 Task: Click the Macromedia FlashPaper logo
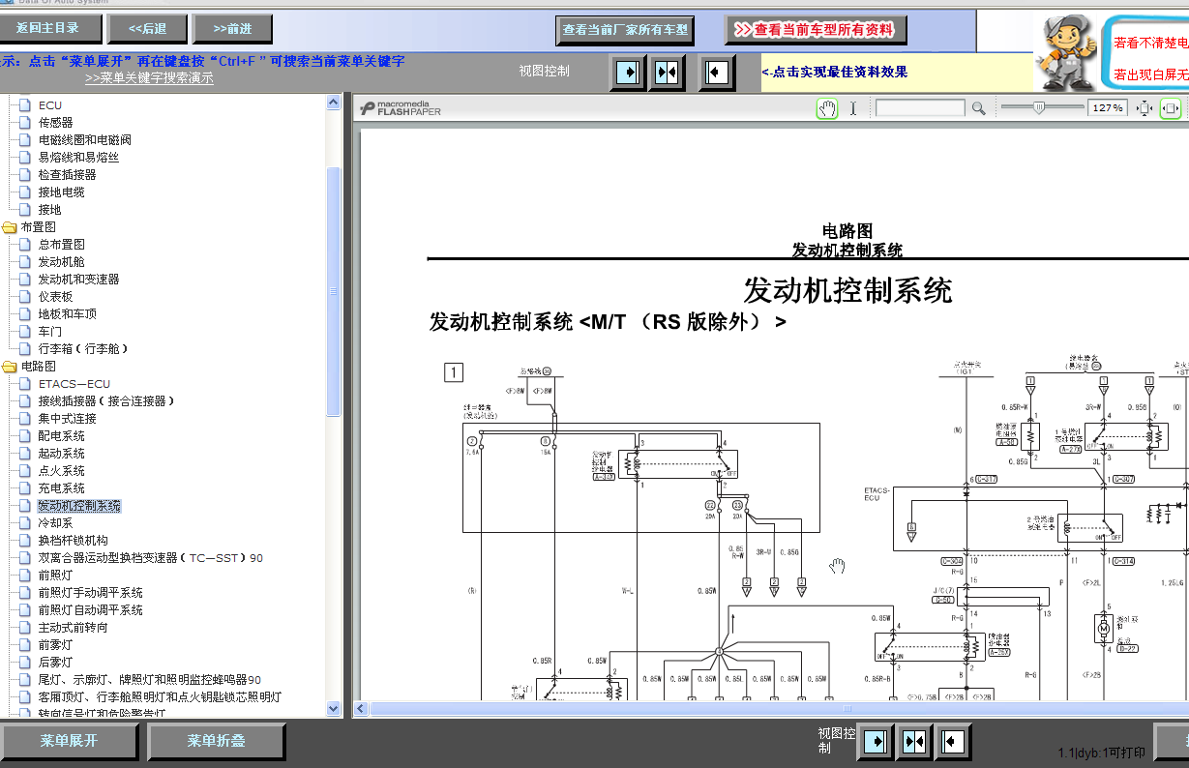click(401, 107)
